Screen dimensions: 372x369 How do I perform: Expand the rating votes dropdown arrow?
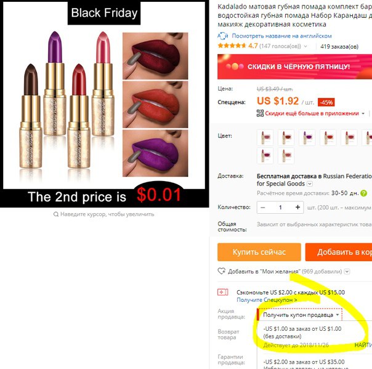(x=305, y=46)
